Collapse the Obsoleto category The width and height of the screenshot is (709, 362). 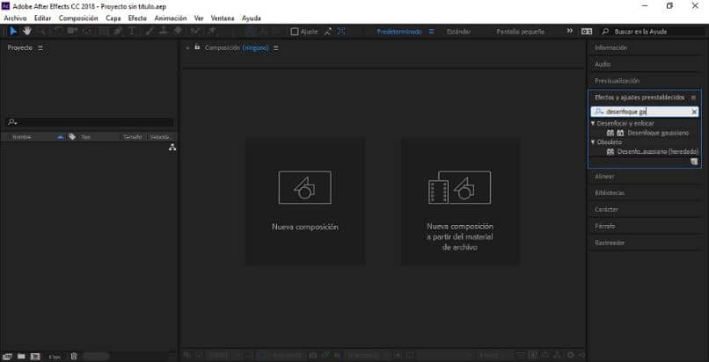pyautogui.click(x=593, y=141)
